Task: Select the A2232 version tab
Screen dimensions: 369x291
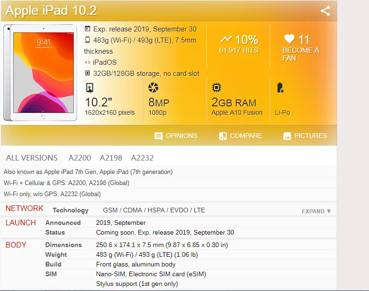Action: (142, 158)
